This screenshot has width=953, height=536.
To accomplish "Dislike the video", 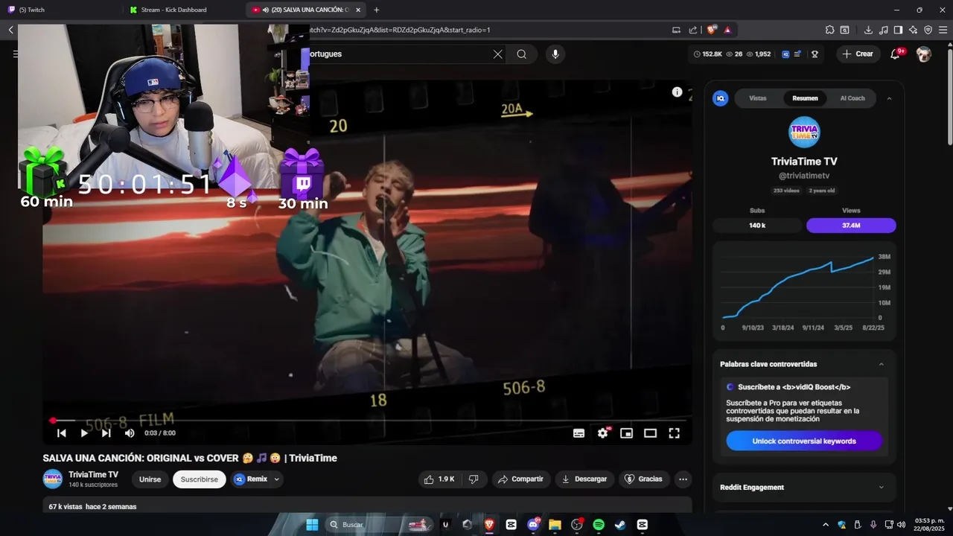I will [x=474, y=479].
